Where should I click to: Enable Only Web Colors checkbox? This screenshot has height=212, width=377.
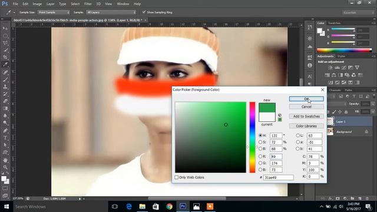click(x=177, y=177)
